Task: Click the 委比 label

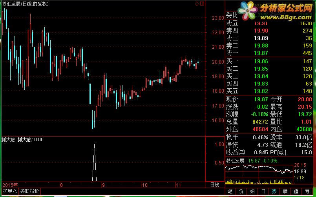Action: click(232, 15)
